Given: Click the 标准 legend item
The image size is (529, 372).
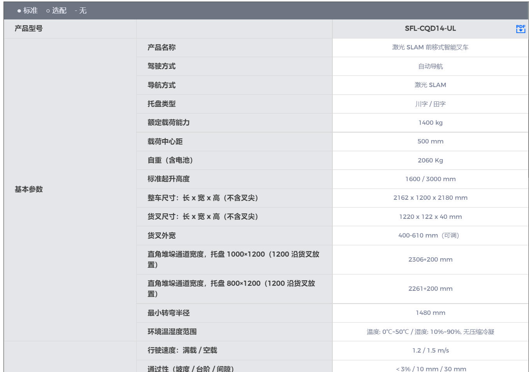Looking at the screenshot, I should pos(27,10).
